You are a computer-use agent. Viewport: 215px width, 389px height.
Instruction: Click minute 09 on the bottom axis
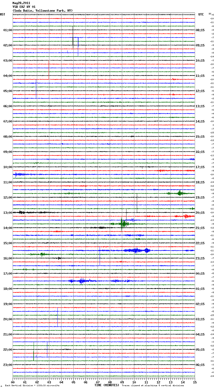click(122, 382)
